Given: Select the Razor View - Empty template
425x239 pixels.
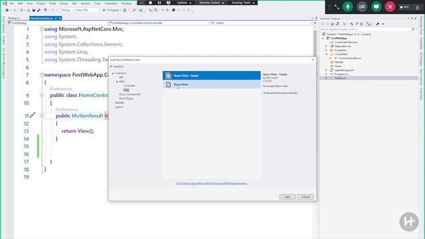Looking at the screenshot, I should coord(211,76).
